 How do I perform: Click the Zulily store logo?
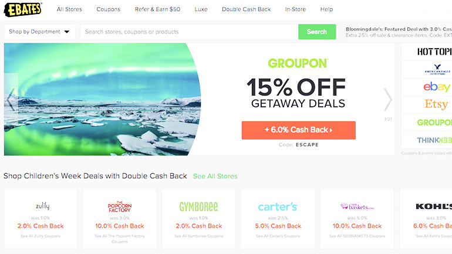[41, 206]
